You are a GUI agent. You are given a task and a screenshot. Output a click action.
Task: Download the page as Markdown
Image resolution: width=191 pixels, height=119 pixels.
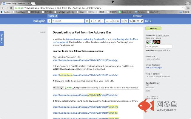point(150,88)
